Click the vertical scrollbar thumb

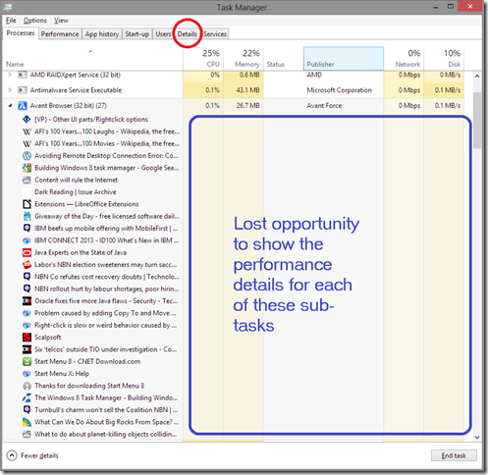click(477, 121)
